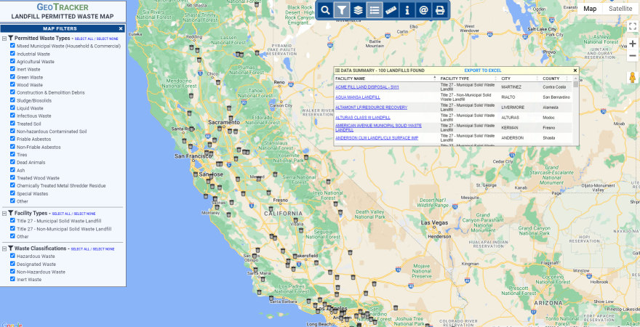The height and width of the screenshot is (327, 640).
Task: Toggle the map filters funnel tool
Action: coord(342,10)
